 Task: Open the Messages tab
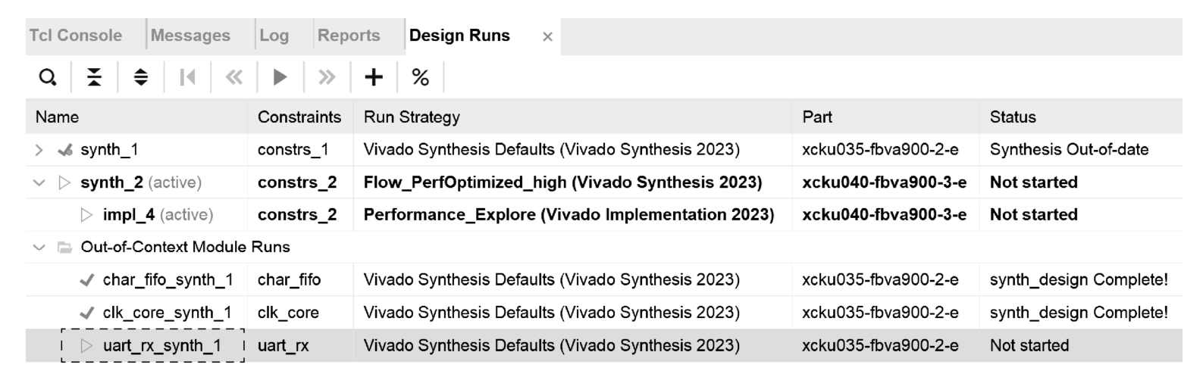point(190,36)
